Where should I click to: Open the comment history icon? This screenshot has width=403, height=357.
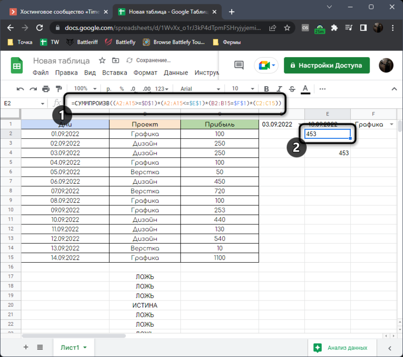(x=238, y=65)
